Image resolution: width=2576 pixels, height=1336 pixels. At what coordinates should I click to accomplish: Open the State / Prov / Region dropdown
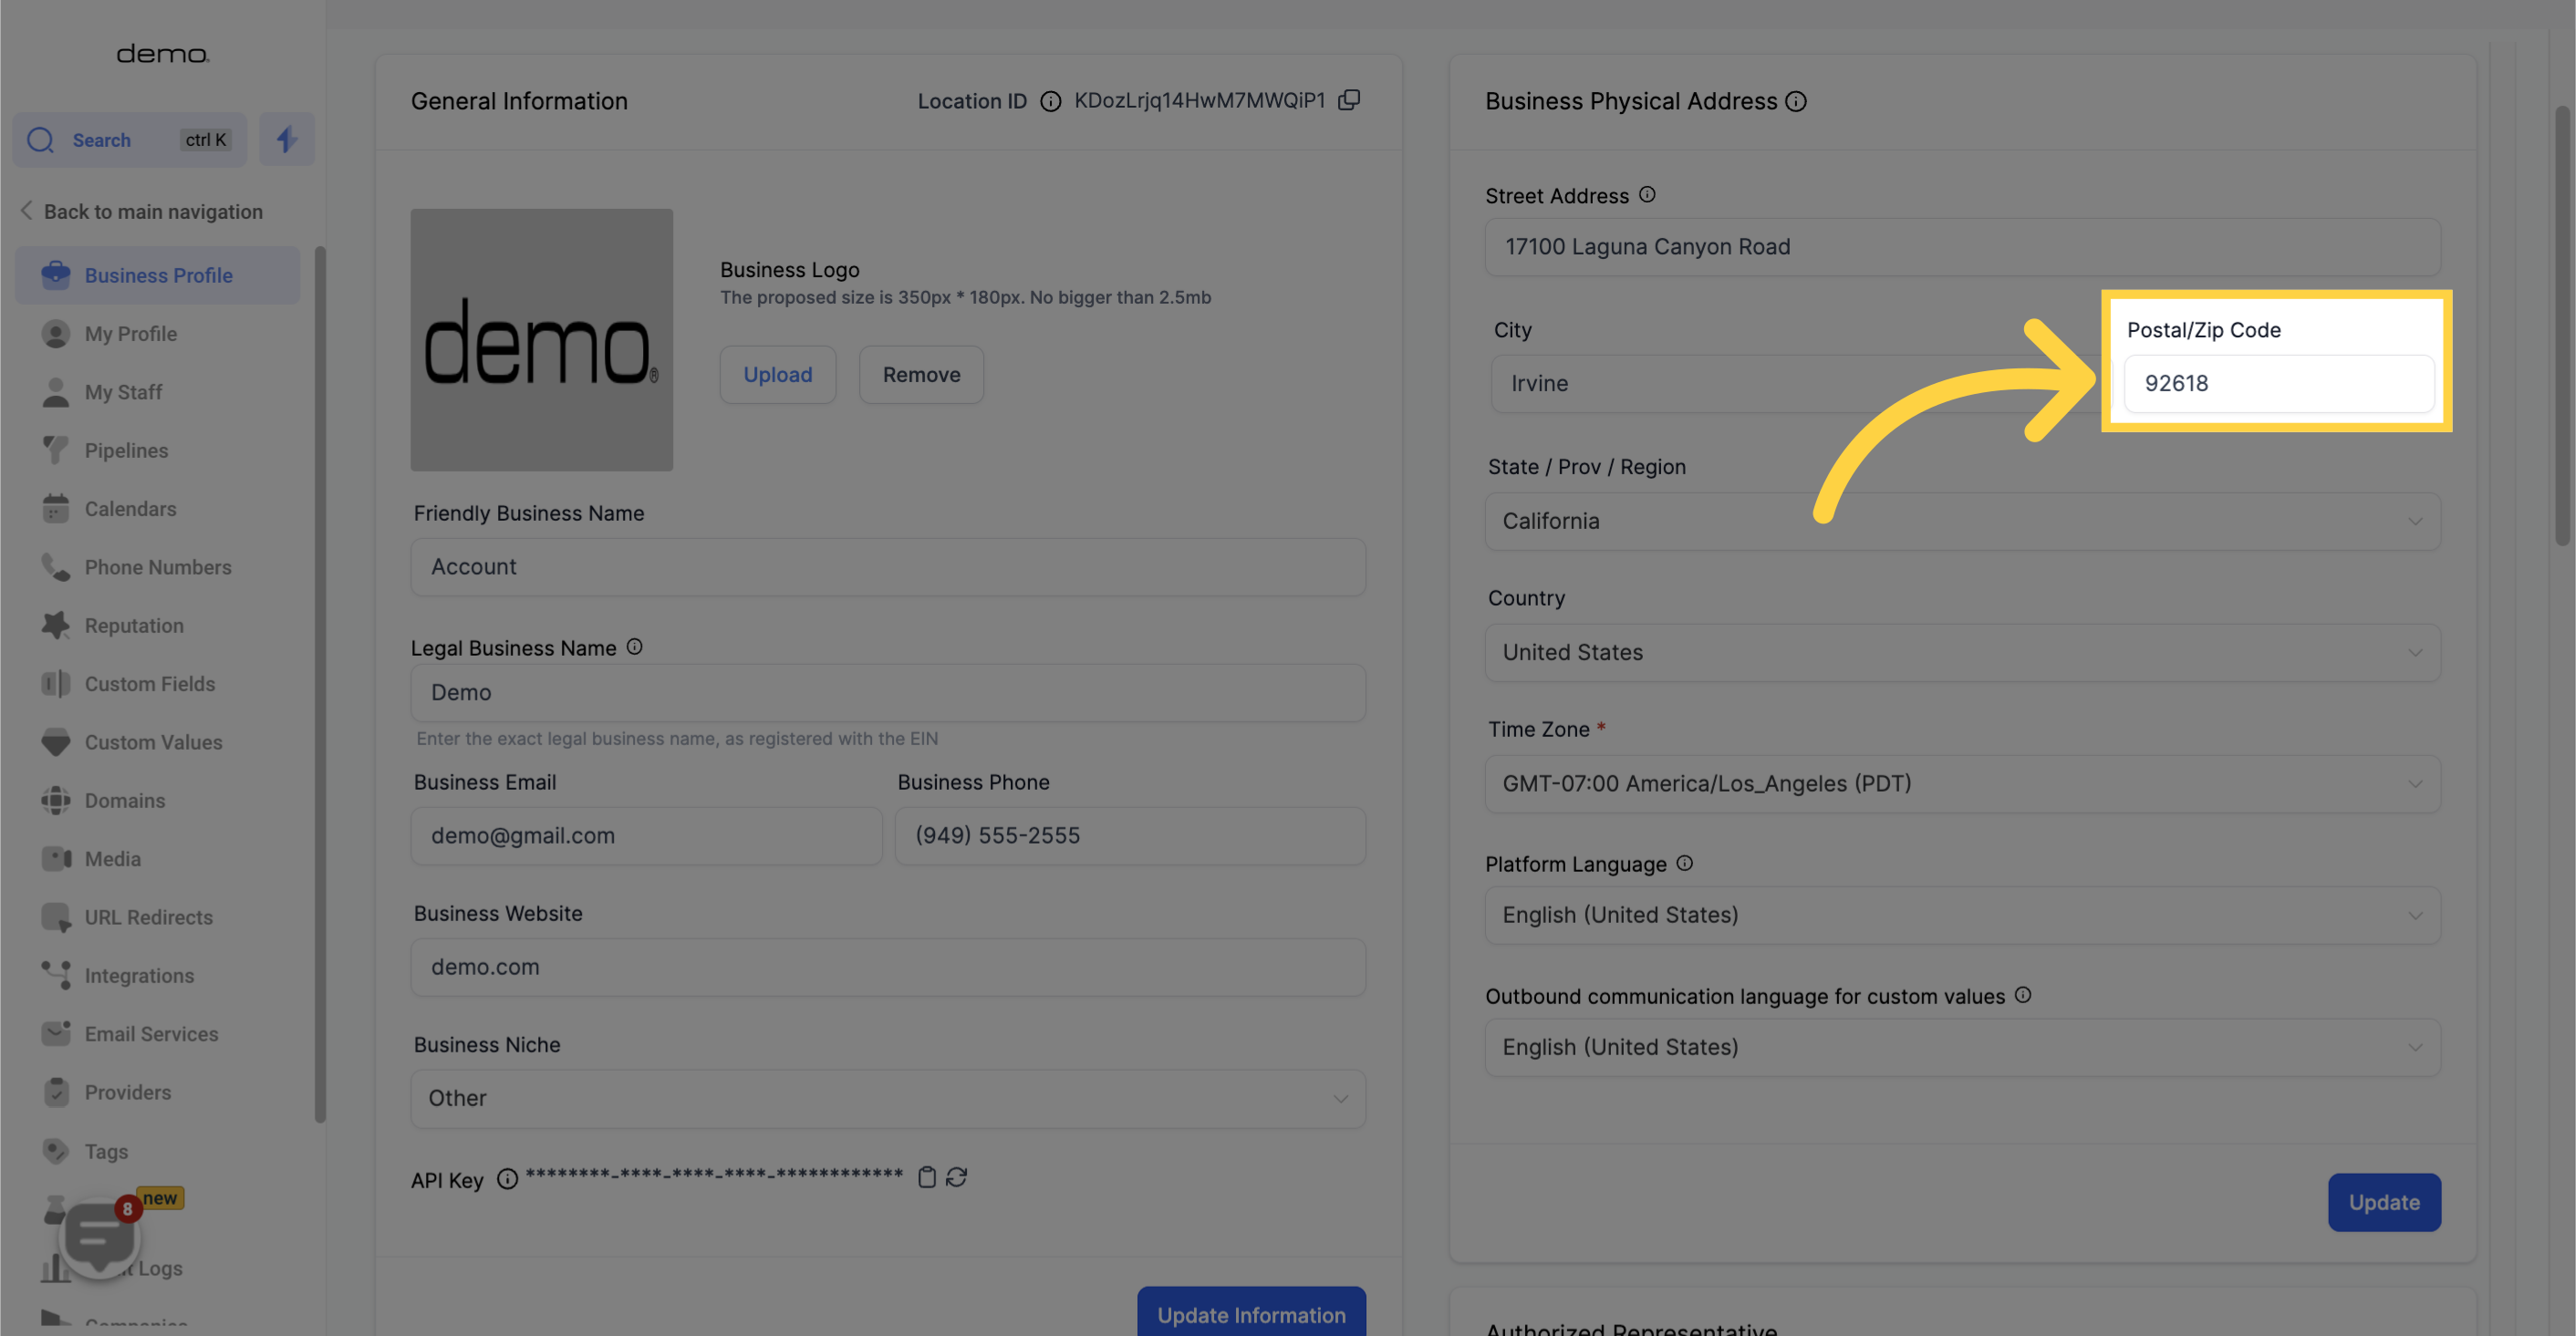click(x=1962, y=521)
